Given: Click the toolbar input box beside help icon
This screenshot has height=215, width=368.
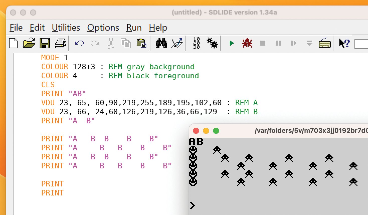Looking at the screenshot, I should (361, 44).
